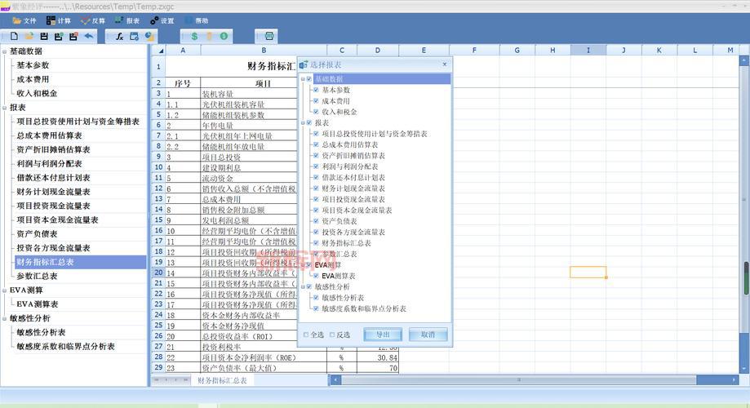Viewport: 750px width, 408px height.
Task: Click the horizontal scrollbar thumb
Action: [518, 379]
